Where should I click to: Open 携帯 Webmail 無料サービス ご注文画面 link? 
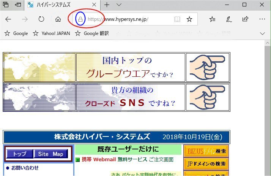click(128, 159)
